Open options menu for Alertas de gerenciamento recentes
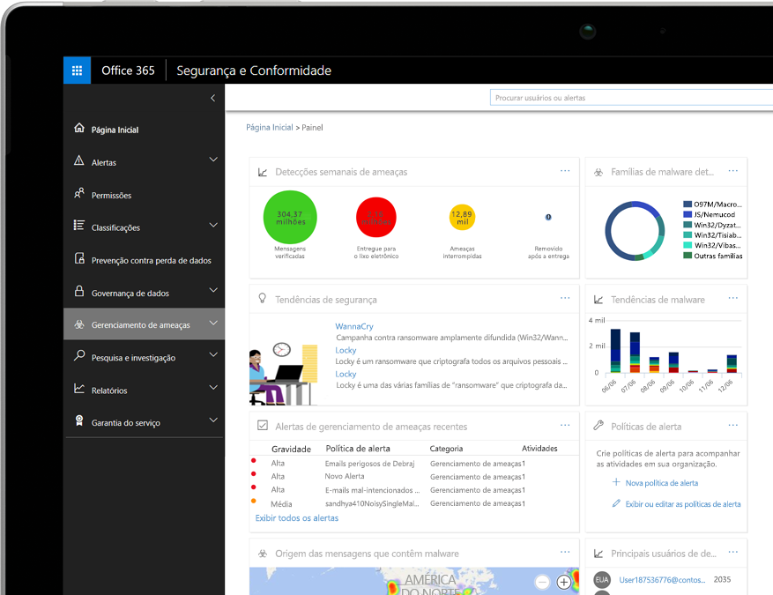Viewport: 773px width, 595px height. click(565, 425)
